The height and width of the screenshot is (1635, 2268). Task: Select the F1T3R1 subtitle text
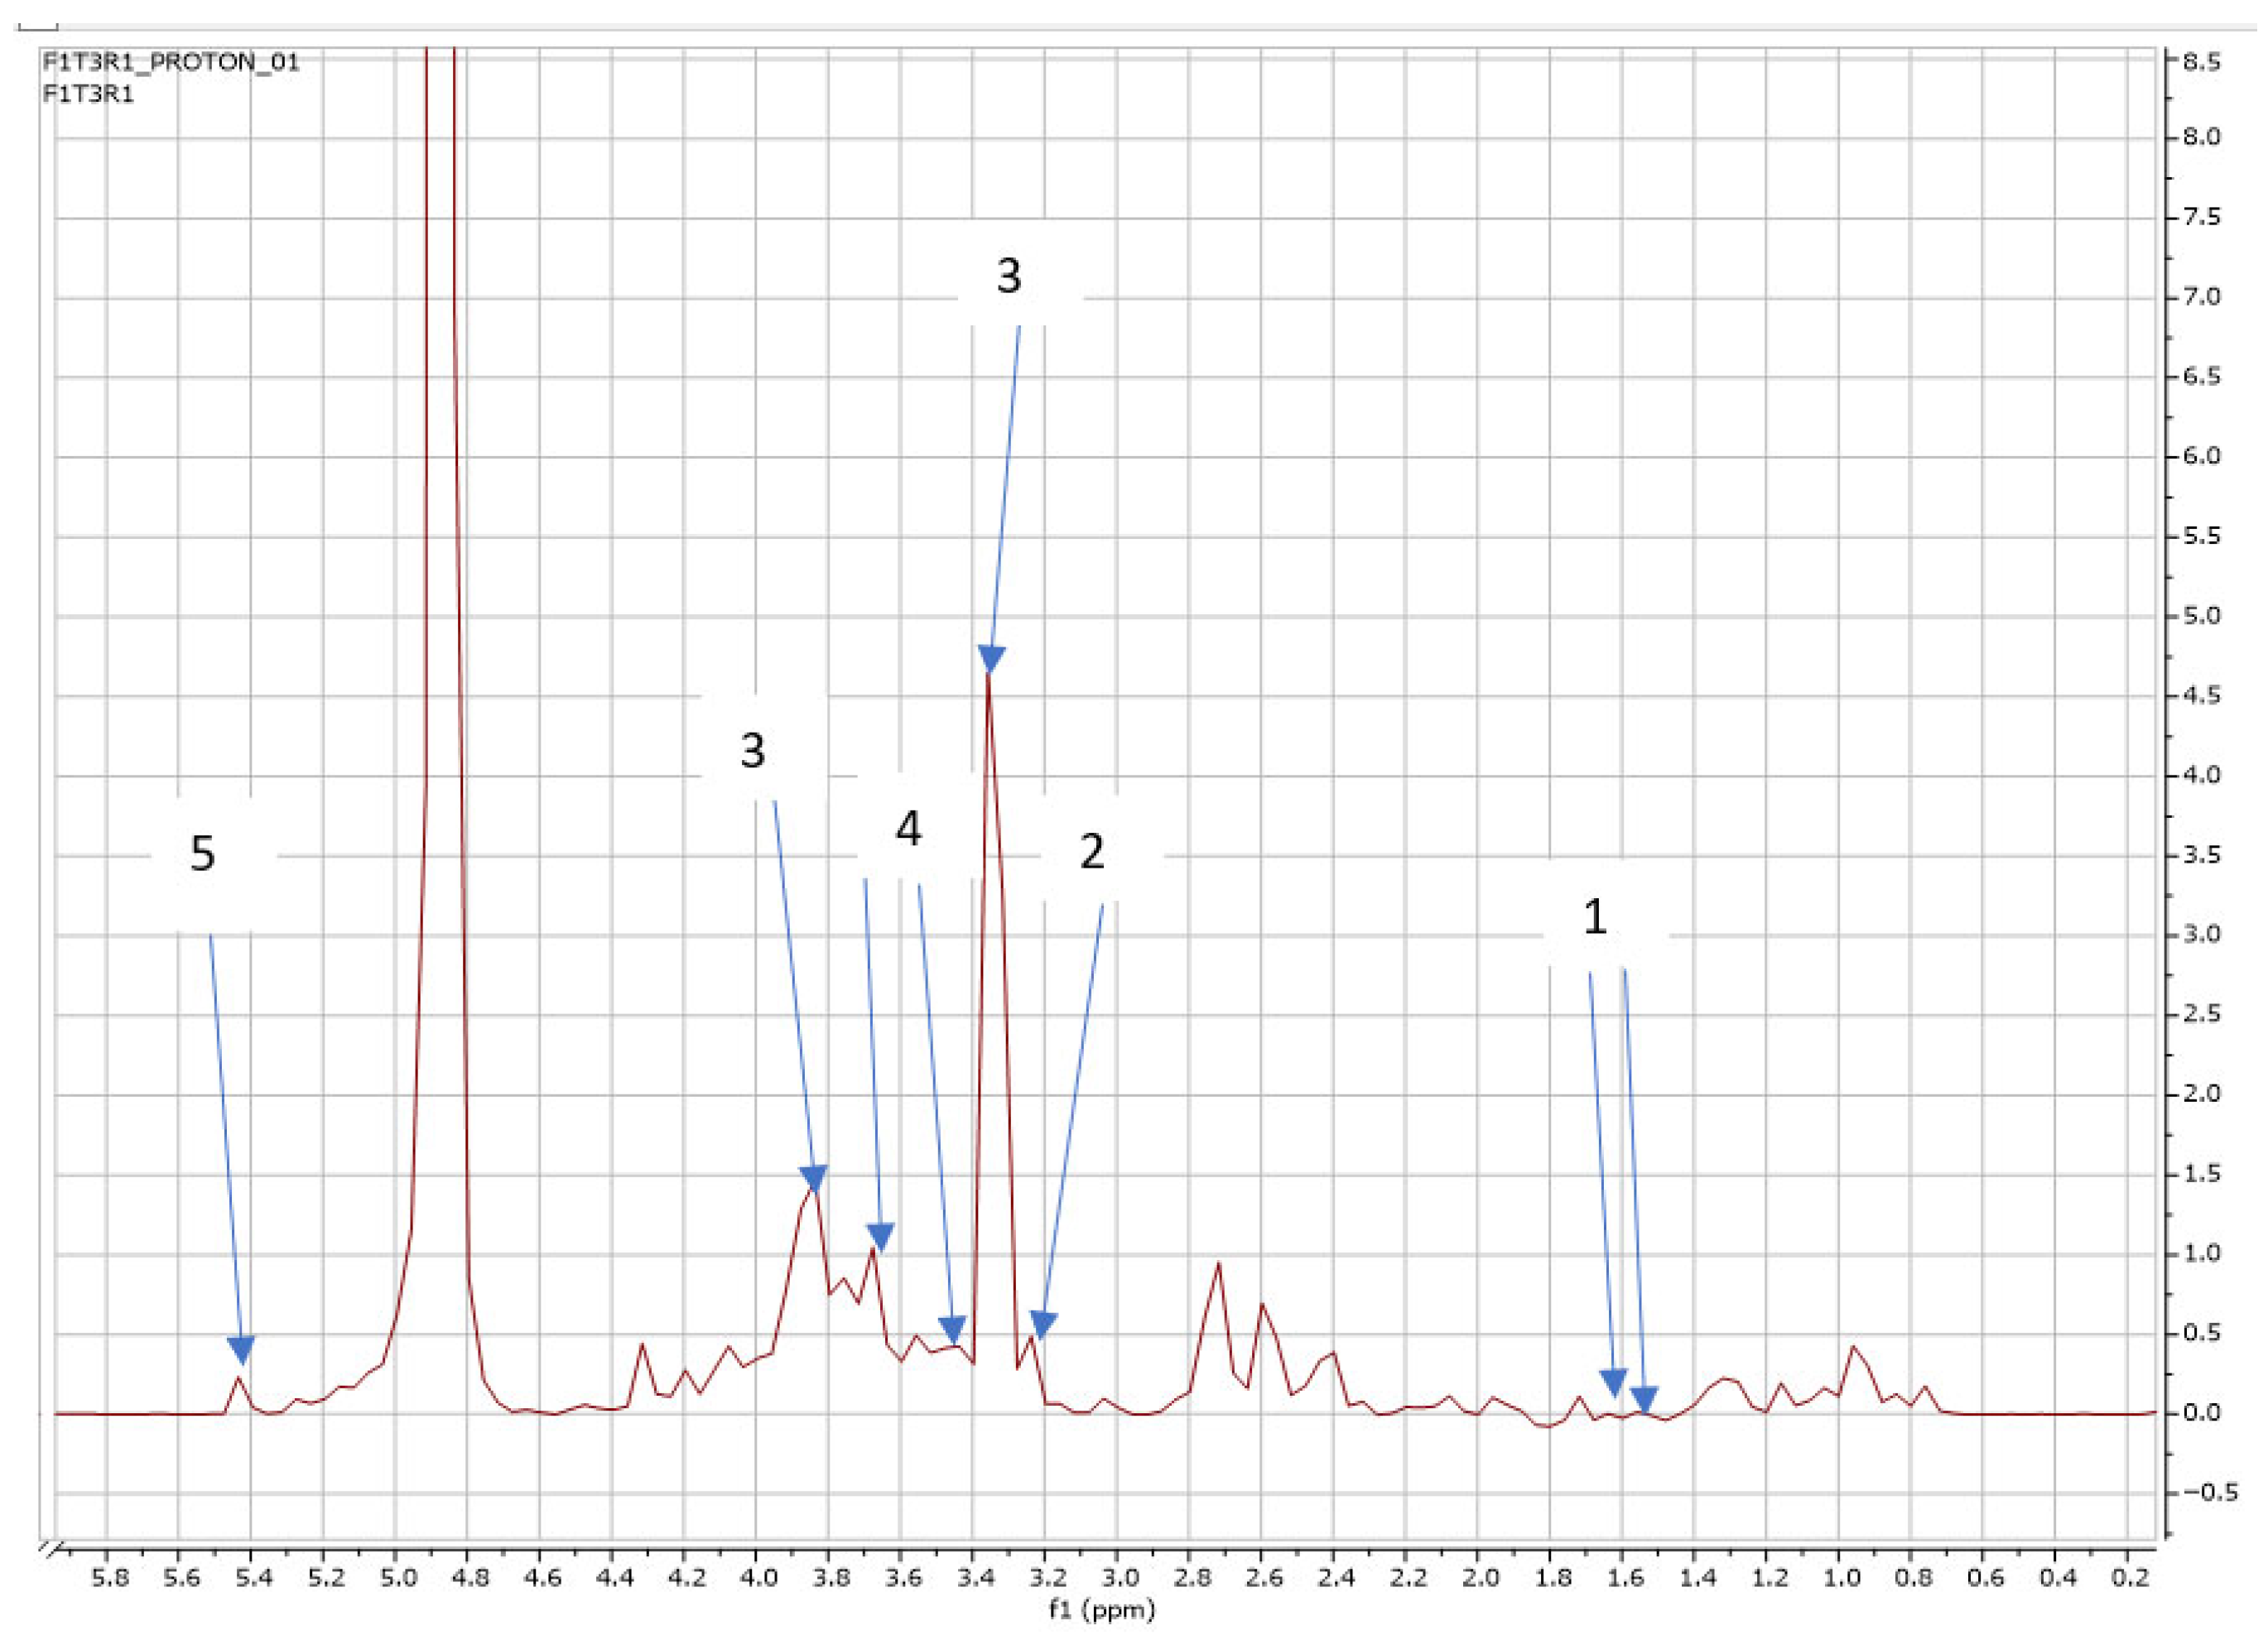pos(88,96)
